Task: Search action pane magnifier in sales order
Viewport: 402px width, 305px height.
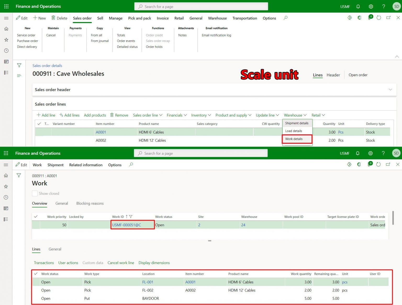Action: (x=286, y=18)
